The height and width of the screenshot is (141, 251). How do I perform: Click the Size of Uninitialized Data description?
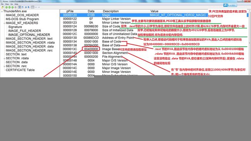(x=120, y=34)
